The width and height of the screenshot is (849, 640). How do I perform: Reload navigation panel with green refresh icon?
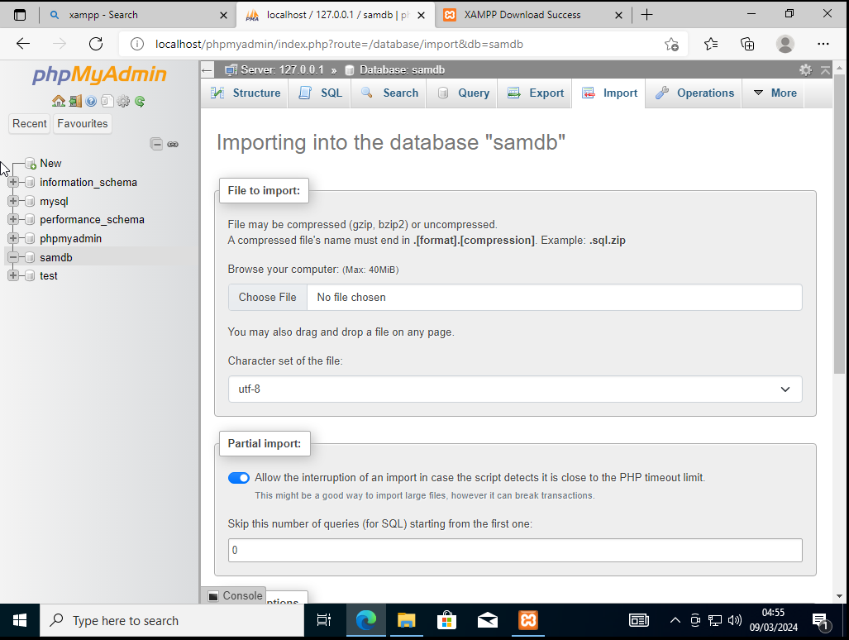pyautogui.click(x=140, y=101)
